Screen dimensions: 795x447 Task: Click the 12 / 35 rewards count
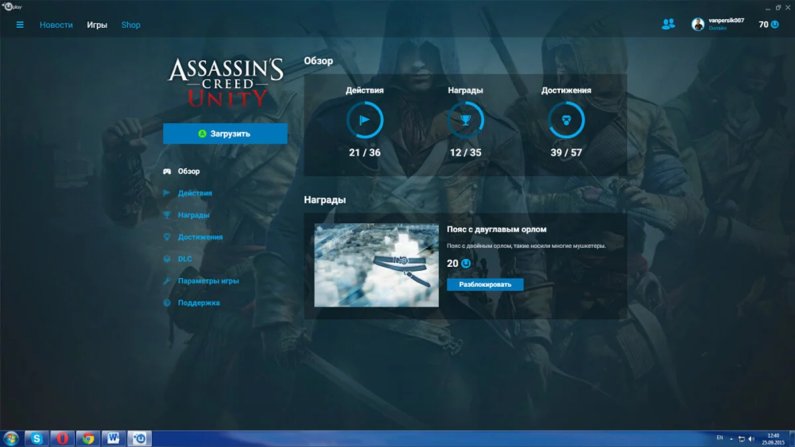465,152
